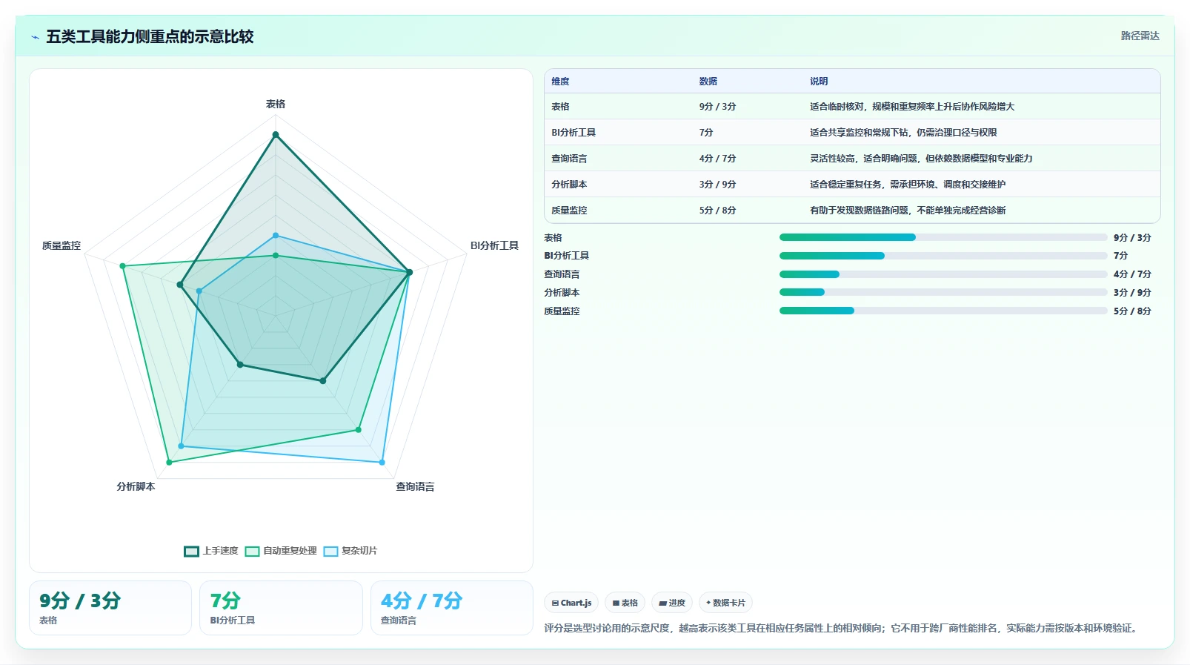Click the 数据卡片 chip
Image resolution: width=1190 pixels, height=665 pixels.
click(x=726, y=603)
